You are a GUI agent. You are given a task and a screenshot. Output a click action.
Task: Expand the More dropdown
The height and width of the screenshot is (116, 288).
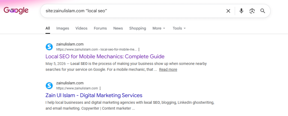coord(159,28)
